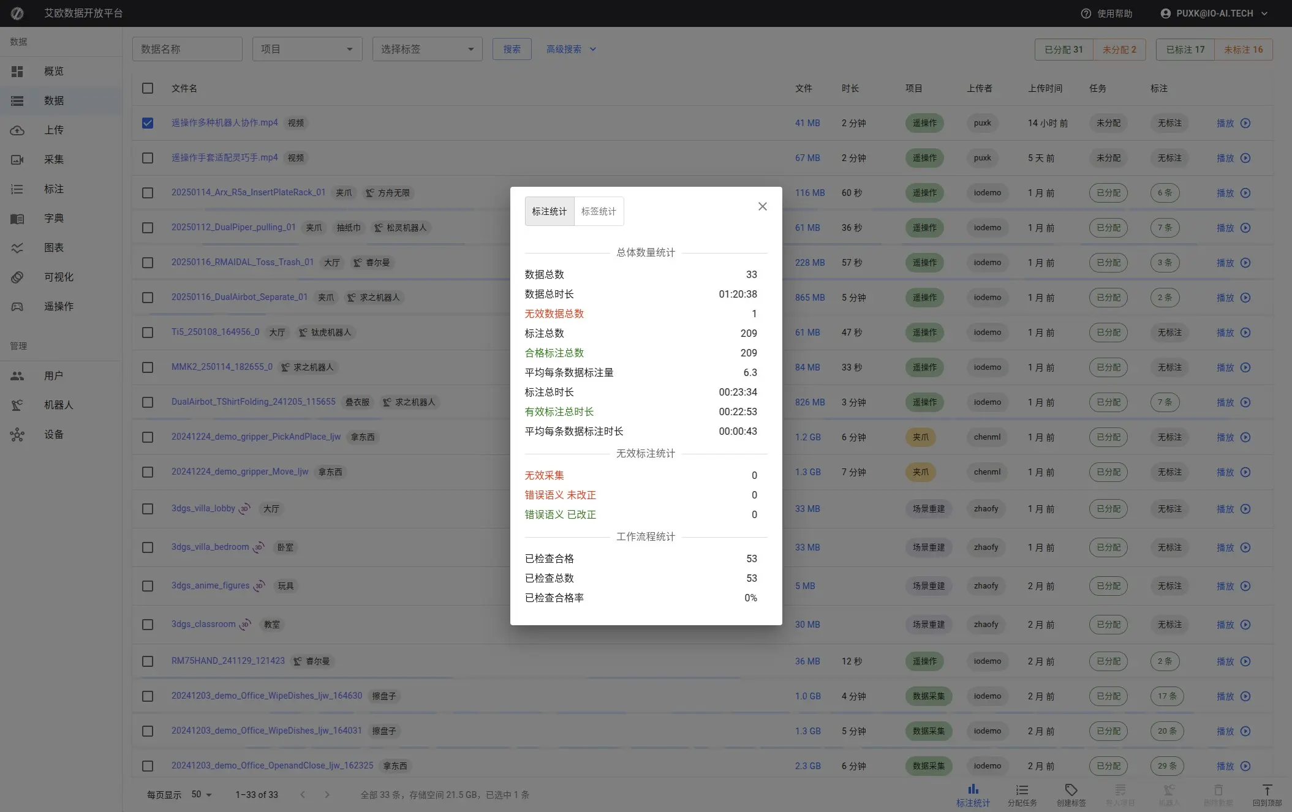Open the 可视化 visualization section
This screenshot has height=812, width=1292.
[58, 277]
